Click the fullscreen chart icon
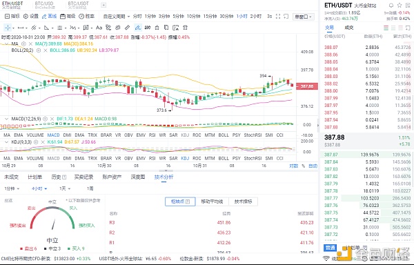This screenshot has width=414, height=265. 278,17
